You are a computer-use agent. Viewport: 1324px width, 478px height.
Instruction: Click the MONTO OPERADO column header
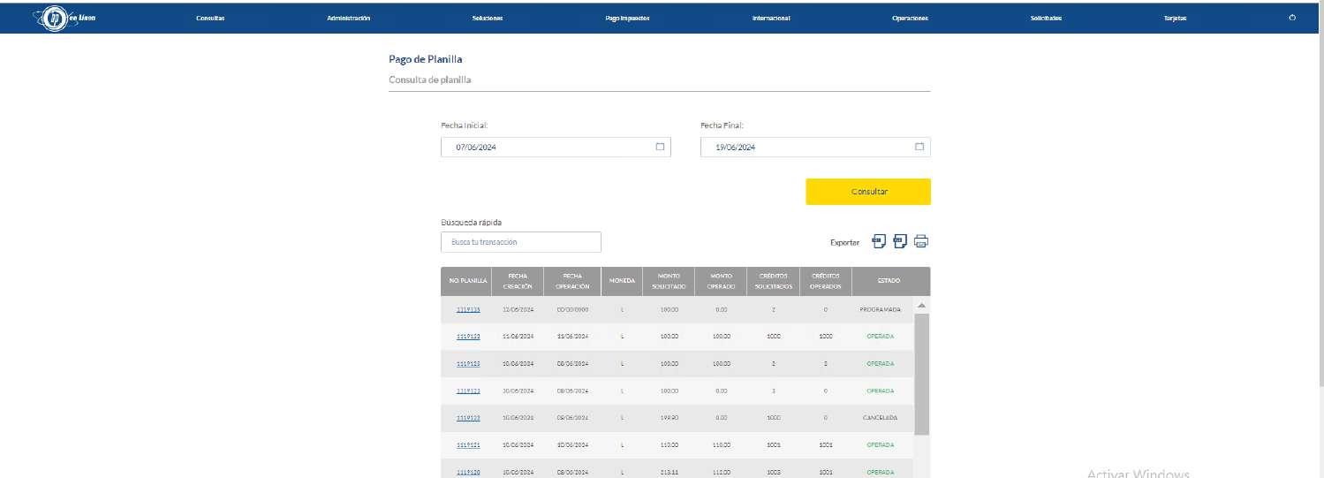tap(721, 281)
